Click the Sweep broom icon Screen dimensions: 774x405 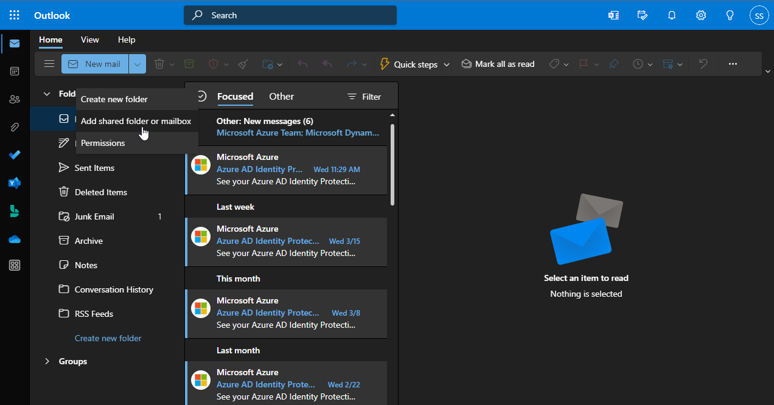pos(243,64)
